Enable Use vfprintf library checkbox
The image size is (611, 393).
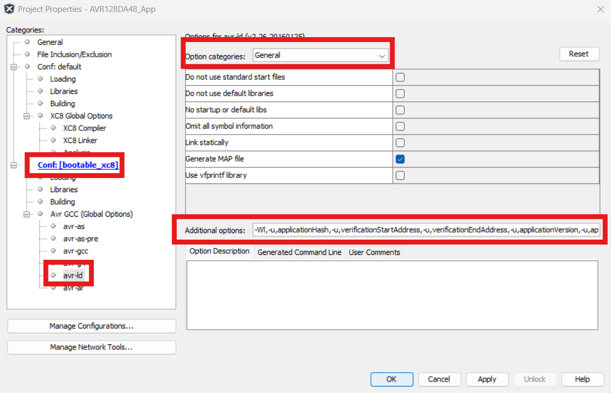coord(400,175)
